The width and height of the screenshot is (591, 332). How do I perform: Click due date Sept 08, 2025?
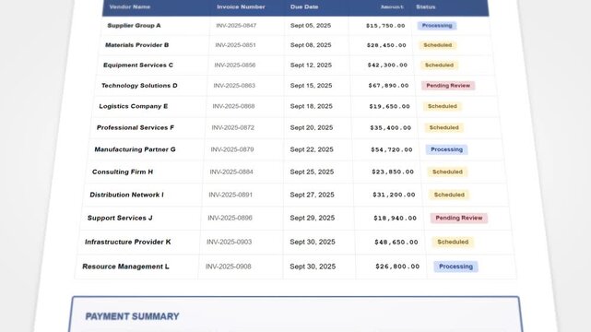point(311,45)
